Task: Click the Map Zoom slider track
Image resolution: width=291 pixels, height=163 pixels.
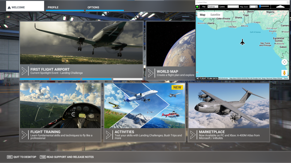Action: pos(265,6)
